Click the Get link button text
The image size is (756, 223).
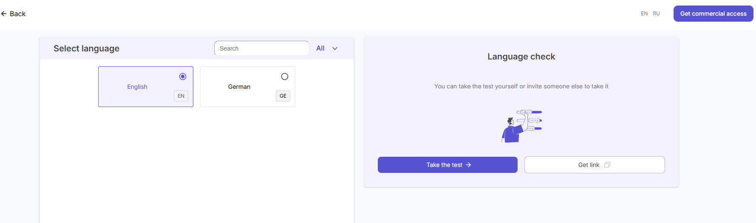(x=589, y=165)
